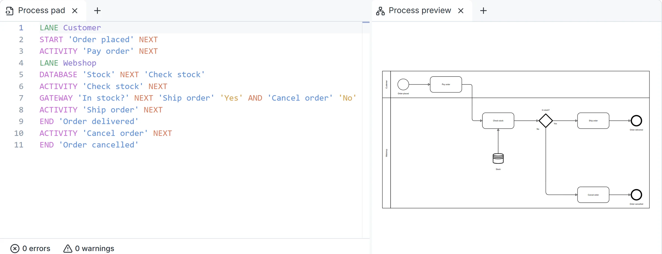
Task: Click the Customer lane header
Action: pos(386,84)
